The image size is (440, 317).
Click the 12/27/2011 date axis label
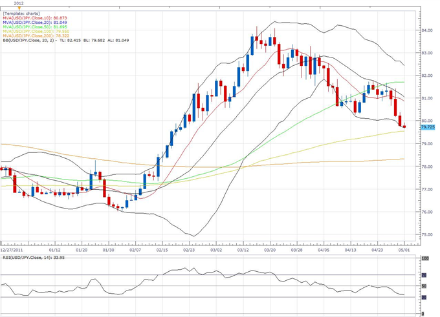(x=12, y=249)
